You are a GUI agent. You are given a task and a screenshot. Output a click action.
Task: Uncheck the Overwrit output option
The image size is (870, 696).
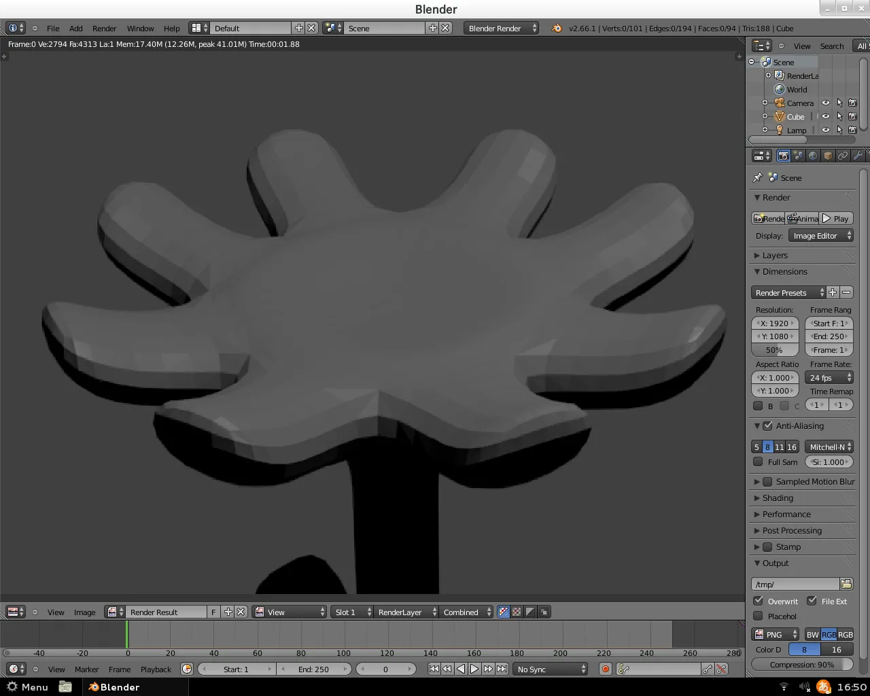point(759,601)
